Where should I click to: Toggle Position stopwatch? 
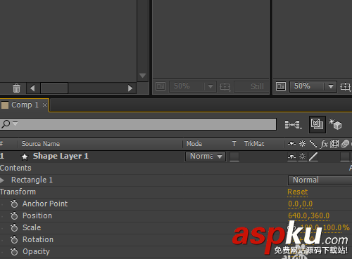pos(14,215)
